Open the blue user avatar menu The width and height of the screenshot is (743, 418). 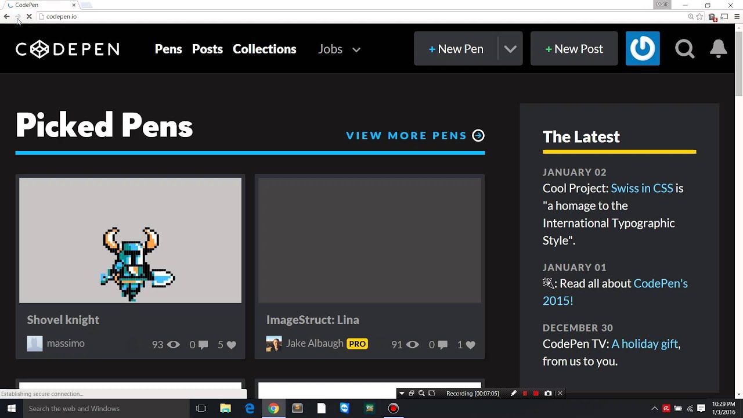coord(643,48)
